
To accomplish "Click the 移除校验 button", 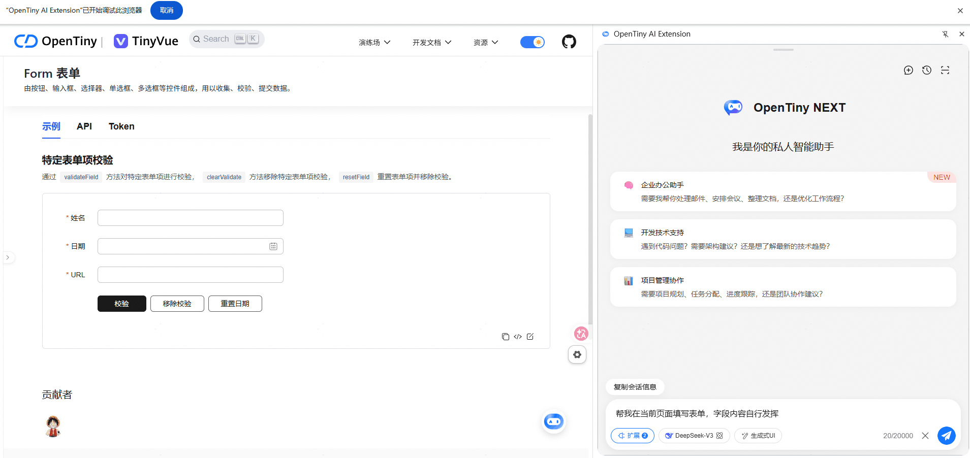I will (x=177, y=304).
